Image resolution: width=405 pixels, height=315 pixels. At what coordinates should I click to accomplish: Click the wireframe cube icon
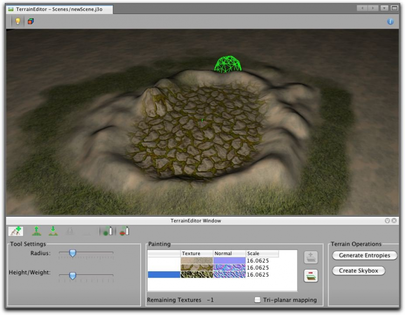point(31,21)
